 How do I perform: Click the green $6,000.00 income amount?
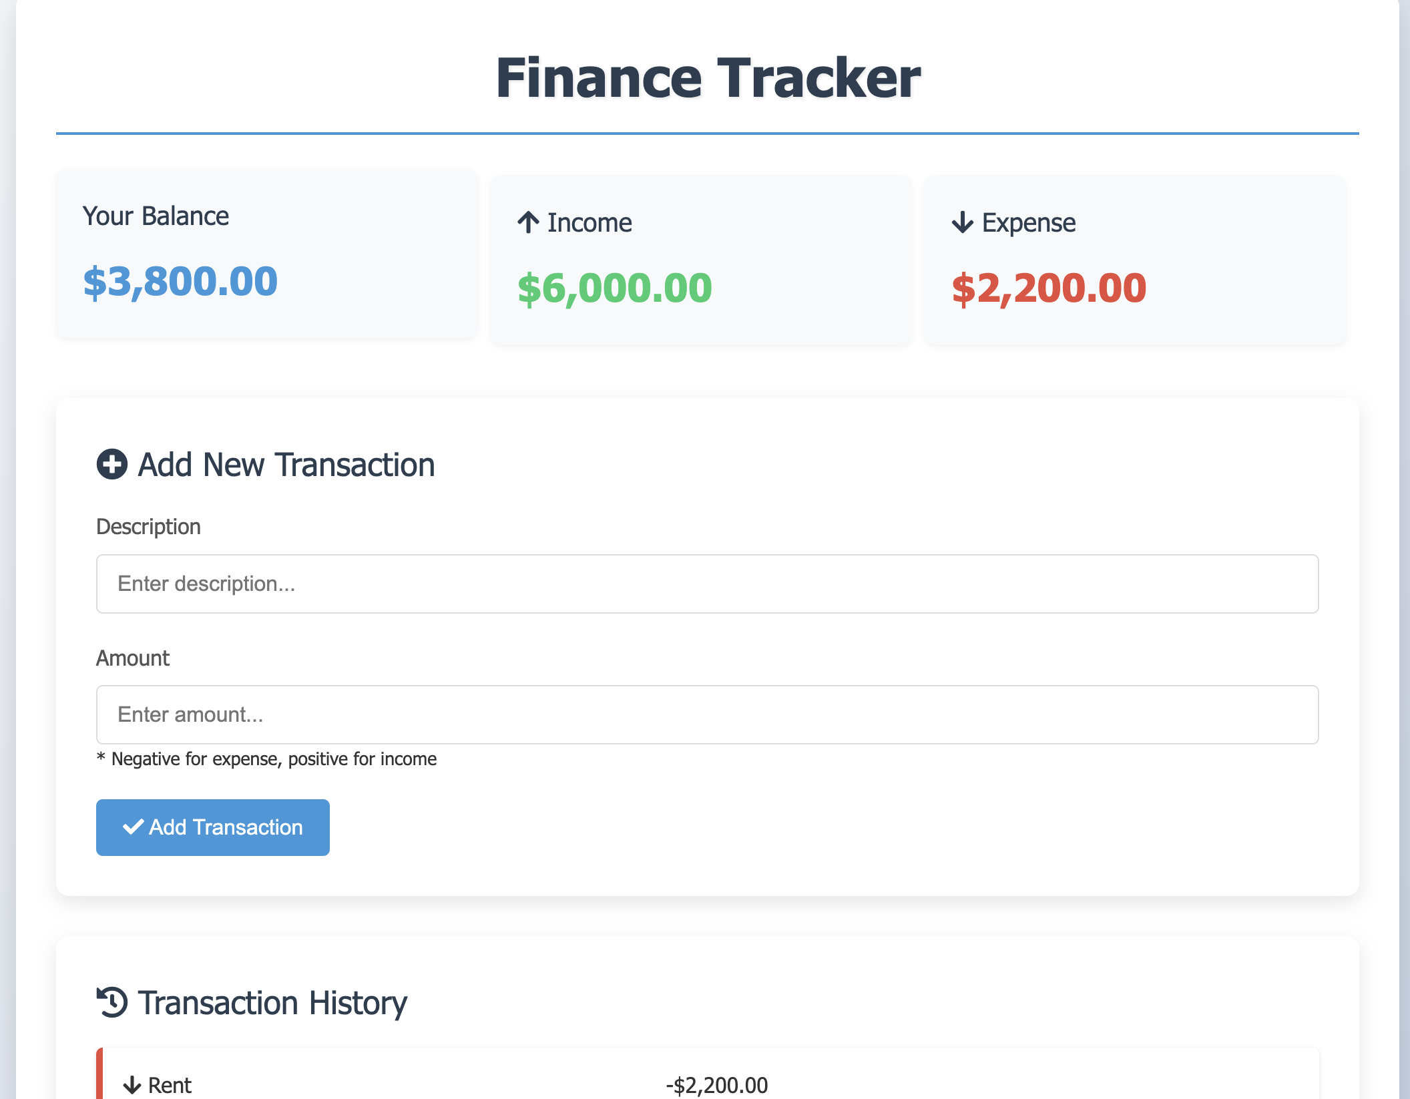coord(614,288)
